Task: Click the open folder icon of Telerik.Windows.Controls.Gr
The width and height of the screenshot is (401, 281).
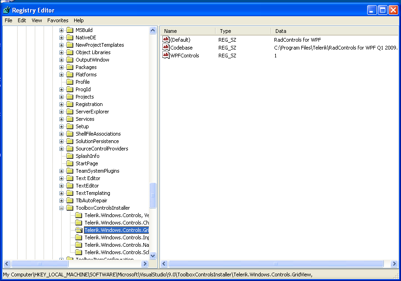Action: [79, 230]
